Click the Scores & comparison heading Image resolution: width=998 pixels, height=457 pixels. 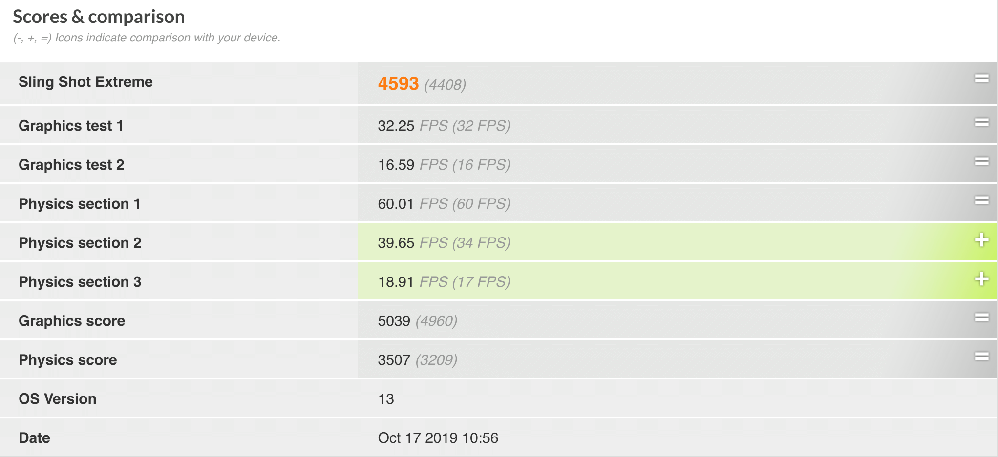click(x=99, y=17)
